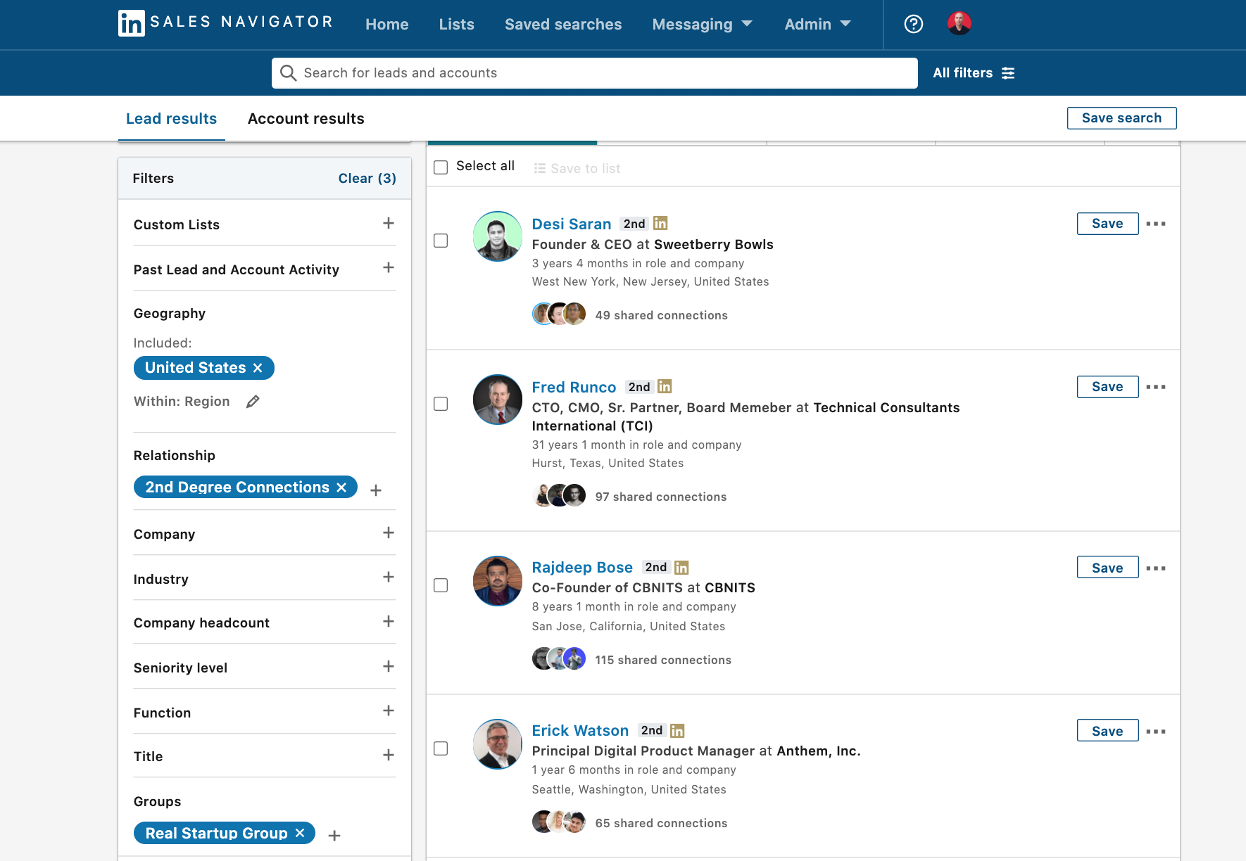View Erick Watson's shared connection avatars

click(559, 822)
